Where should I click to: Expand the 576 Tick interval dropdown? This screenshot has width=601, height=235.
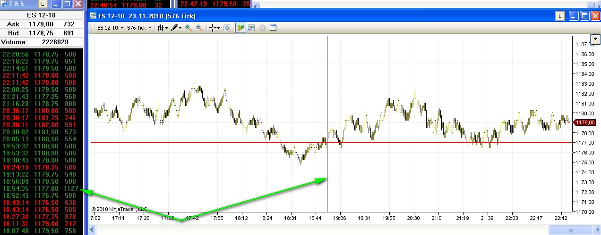pyautogui.click(x=139, y=28)
